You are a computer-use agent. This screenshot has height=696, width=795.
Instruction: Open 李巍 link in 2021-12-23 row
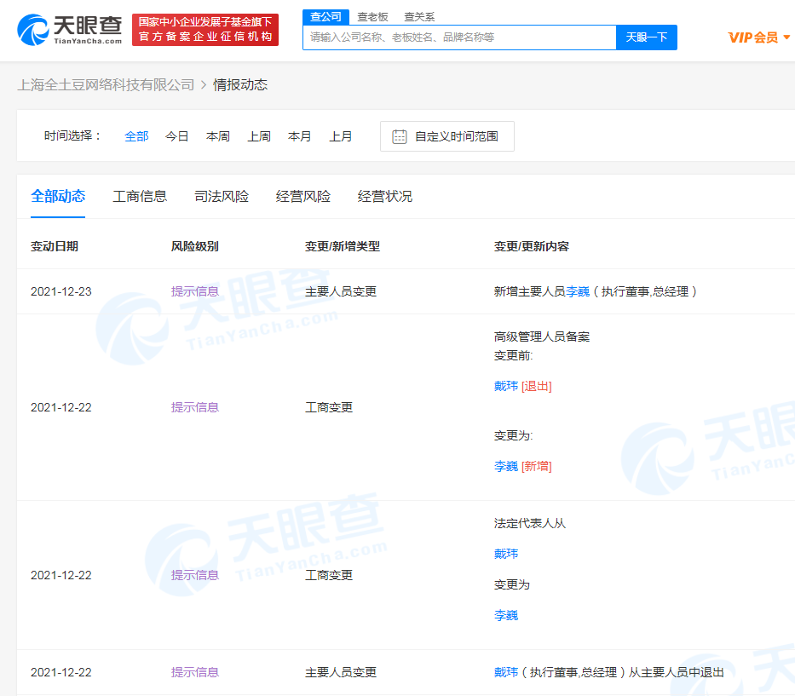578,291
